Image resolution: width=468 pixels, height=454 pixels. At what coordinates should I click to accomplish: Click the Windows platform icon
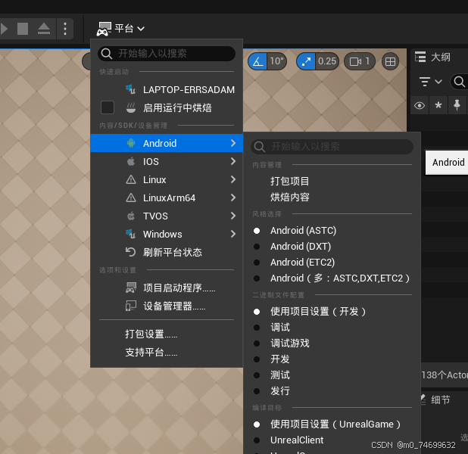(x=131, y=234)
